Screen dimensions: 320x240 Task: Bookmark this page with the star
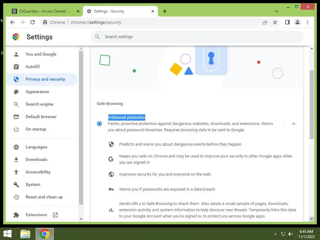275,22
